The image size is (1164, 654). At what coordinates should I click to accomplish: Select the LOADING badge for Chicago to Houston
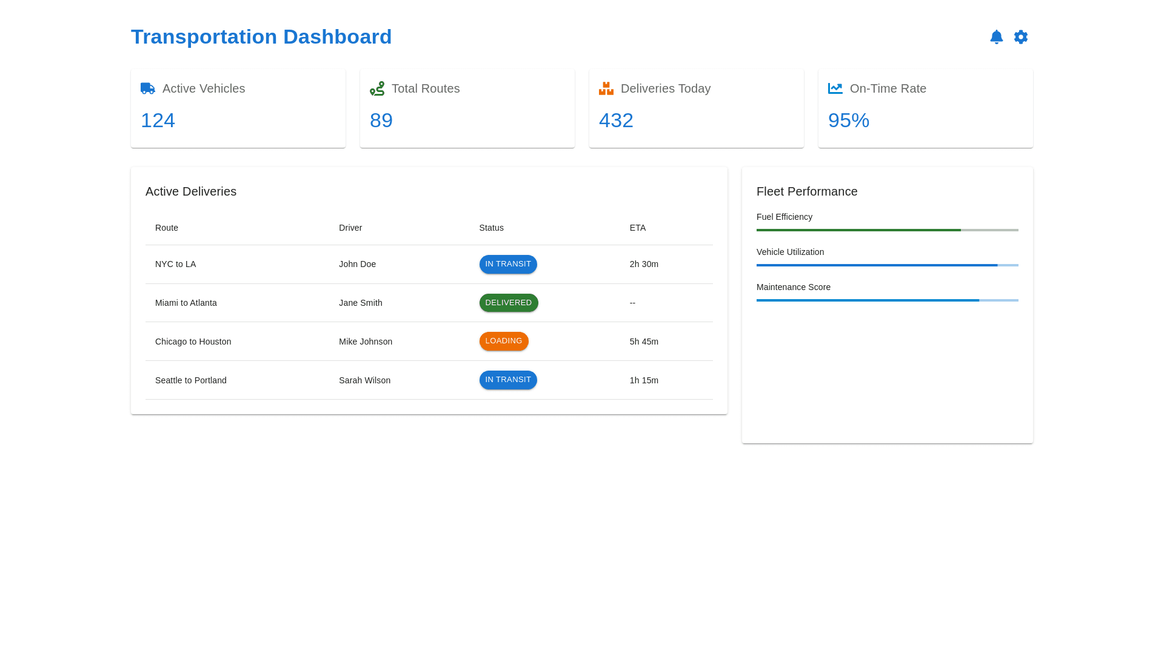pyautogui.click(x=504, y=341)
